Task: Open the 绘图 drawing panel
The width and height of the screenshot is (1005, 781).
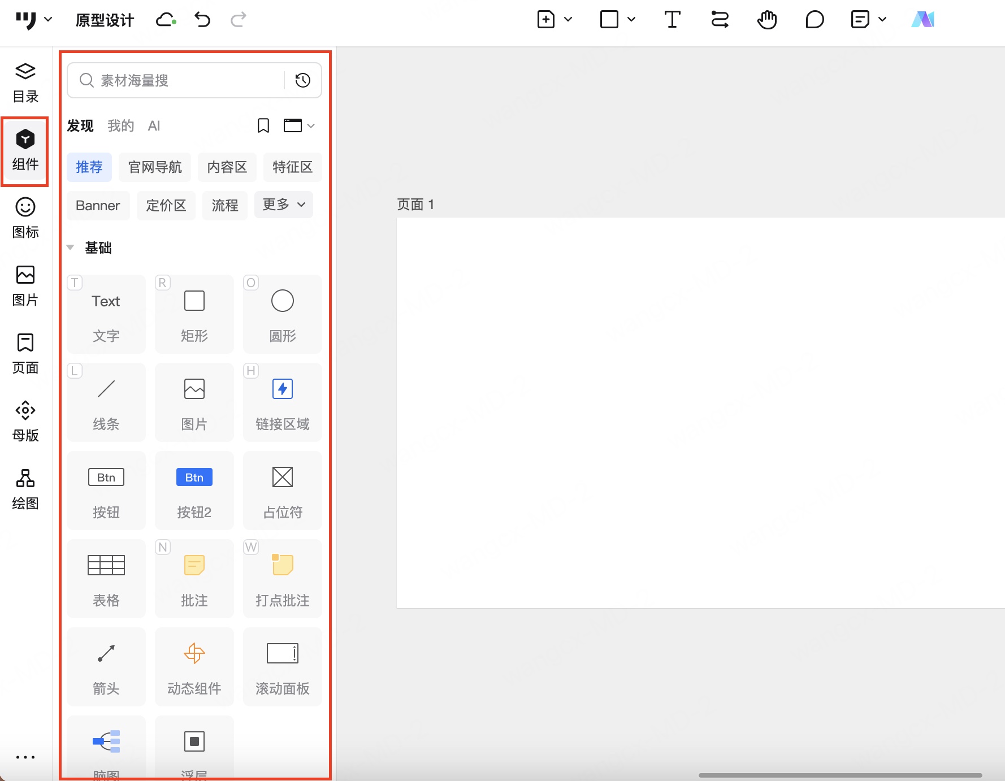Action: 25,489
